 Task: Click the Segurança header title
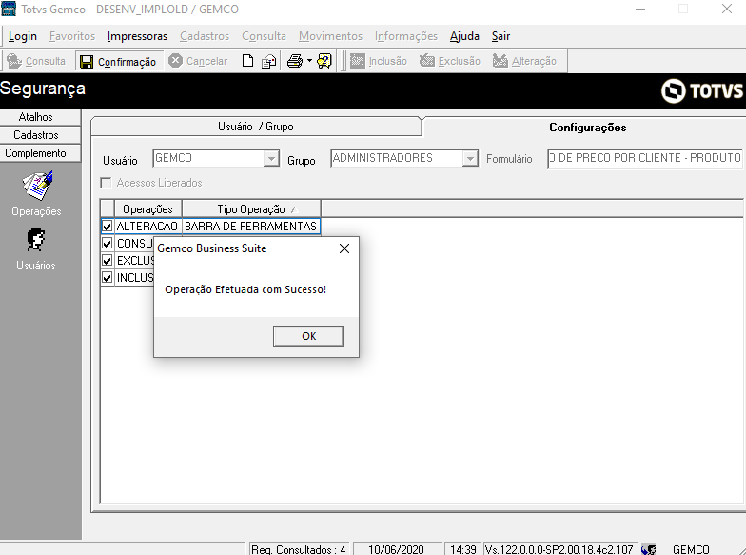43,89
